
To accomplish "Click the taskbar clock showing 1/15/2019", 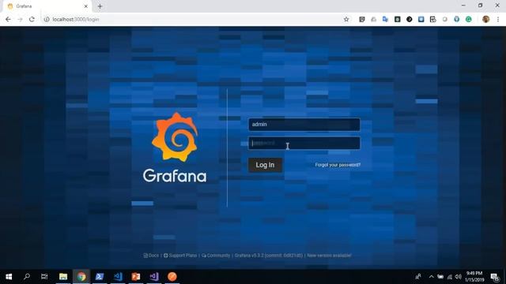I will pos(474,277).
